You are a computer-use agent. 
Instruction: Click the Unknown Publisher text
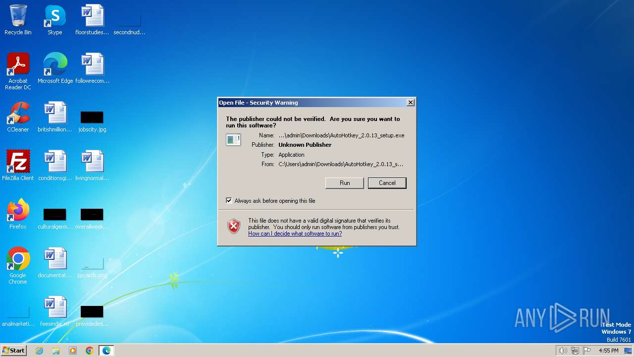click(x=305, y=145)
